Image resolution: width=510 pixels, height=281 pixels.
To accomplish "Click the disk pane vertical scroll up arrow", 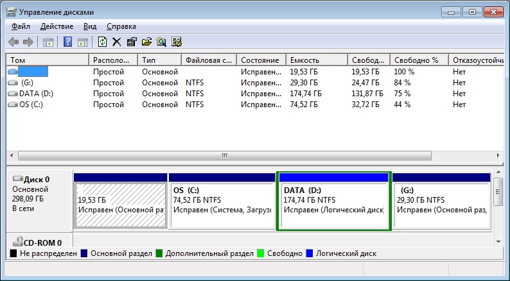I will click(498, 172).
